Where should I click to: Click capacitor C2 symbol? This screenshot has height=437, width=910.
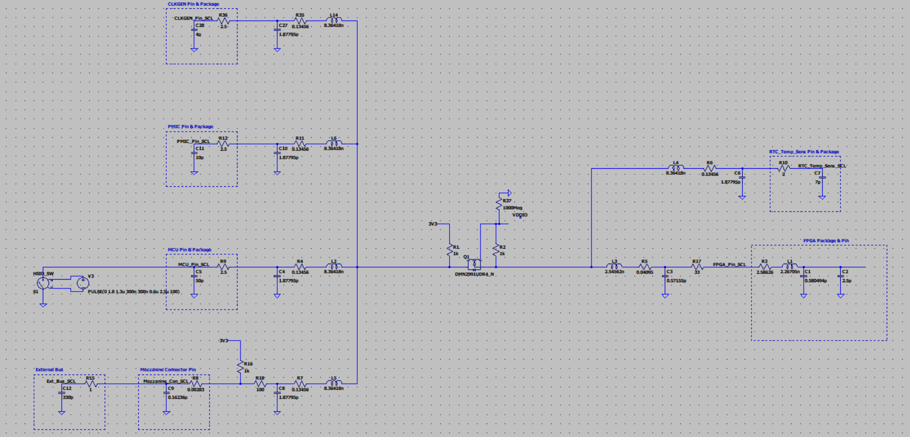pyautogui.click(x=840, y=276)
